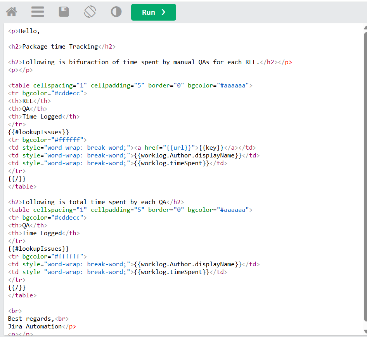Click the line 'Following is bifuraction of time spent'
The height and width of the screenshot is (337, 367).
pos(150,62)
